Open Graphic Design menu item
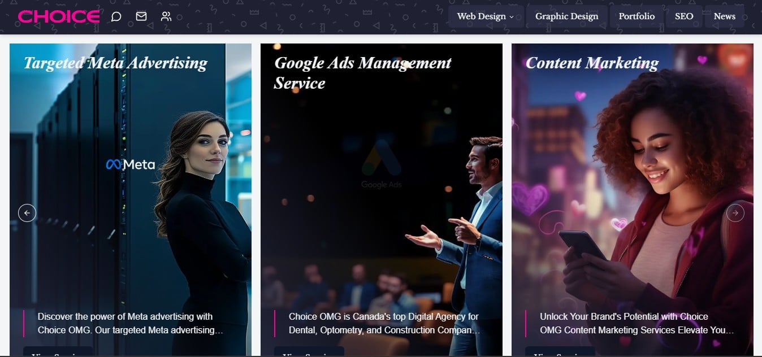Screen dimensions: 762x357 click(x=566, y=16)
